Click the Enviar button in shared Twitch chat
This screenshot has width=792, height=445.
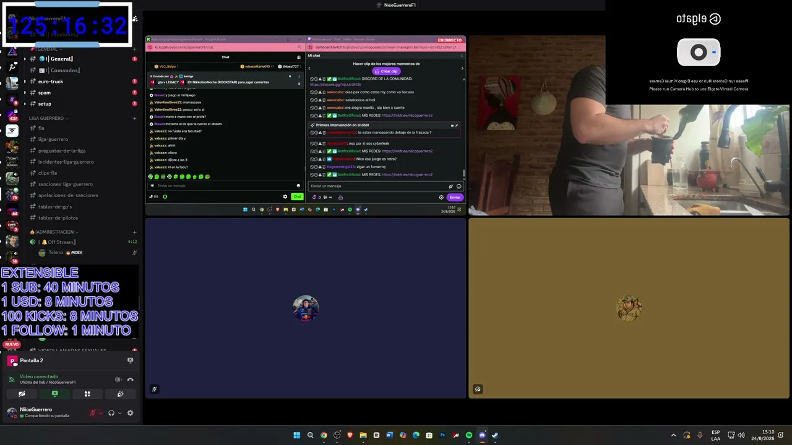tap(455, 197)
